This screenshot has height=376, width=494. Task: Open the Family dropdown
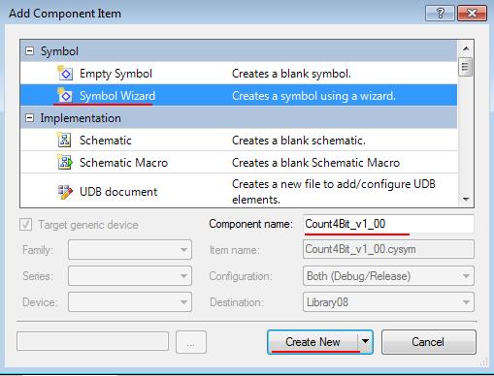(130, 250)
